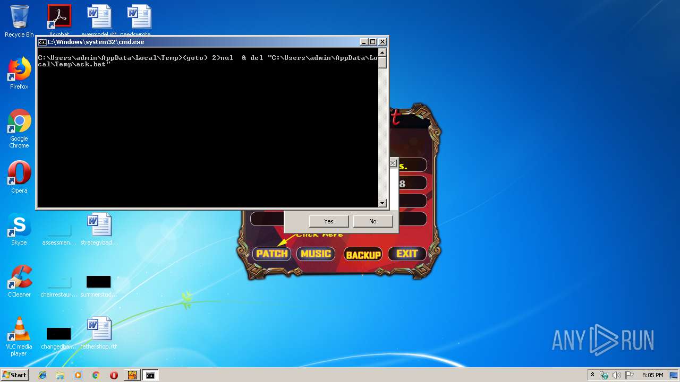Screen dimensions: 680x382
Task: Open the Recycle Bin desktop icon
Action: tap(19, 21)
